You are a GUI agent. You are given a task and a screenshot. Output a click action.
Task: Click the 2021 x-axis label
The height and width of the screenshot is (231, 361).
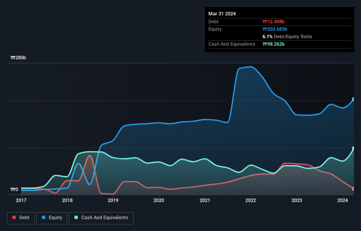205,200
